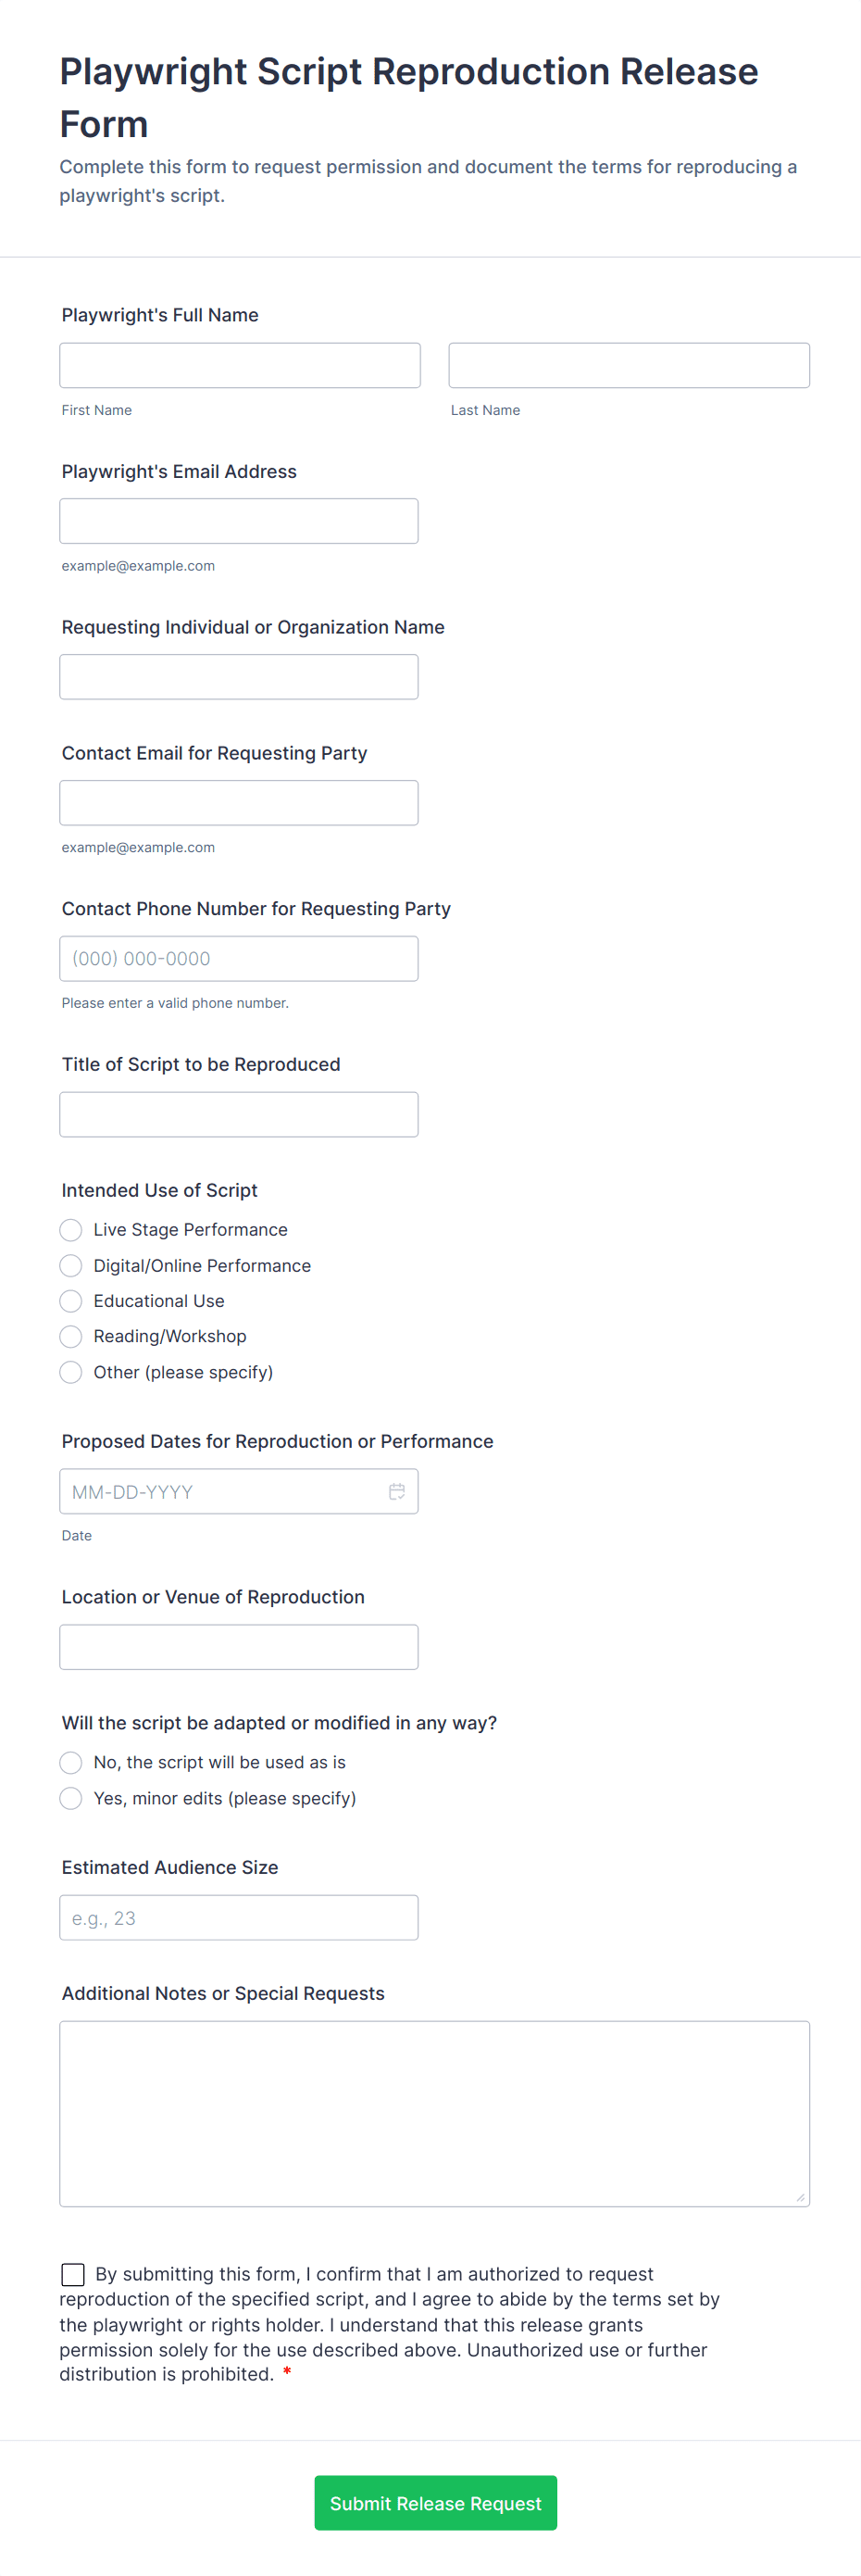Focus the Title of Script input
The image size is (861, 2576).
[x=239, y=1114]
